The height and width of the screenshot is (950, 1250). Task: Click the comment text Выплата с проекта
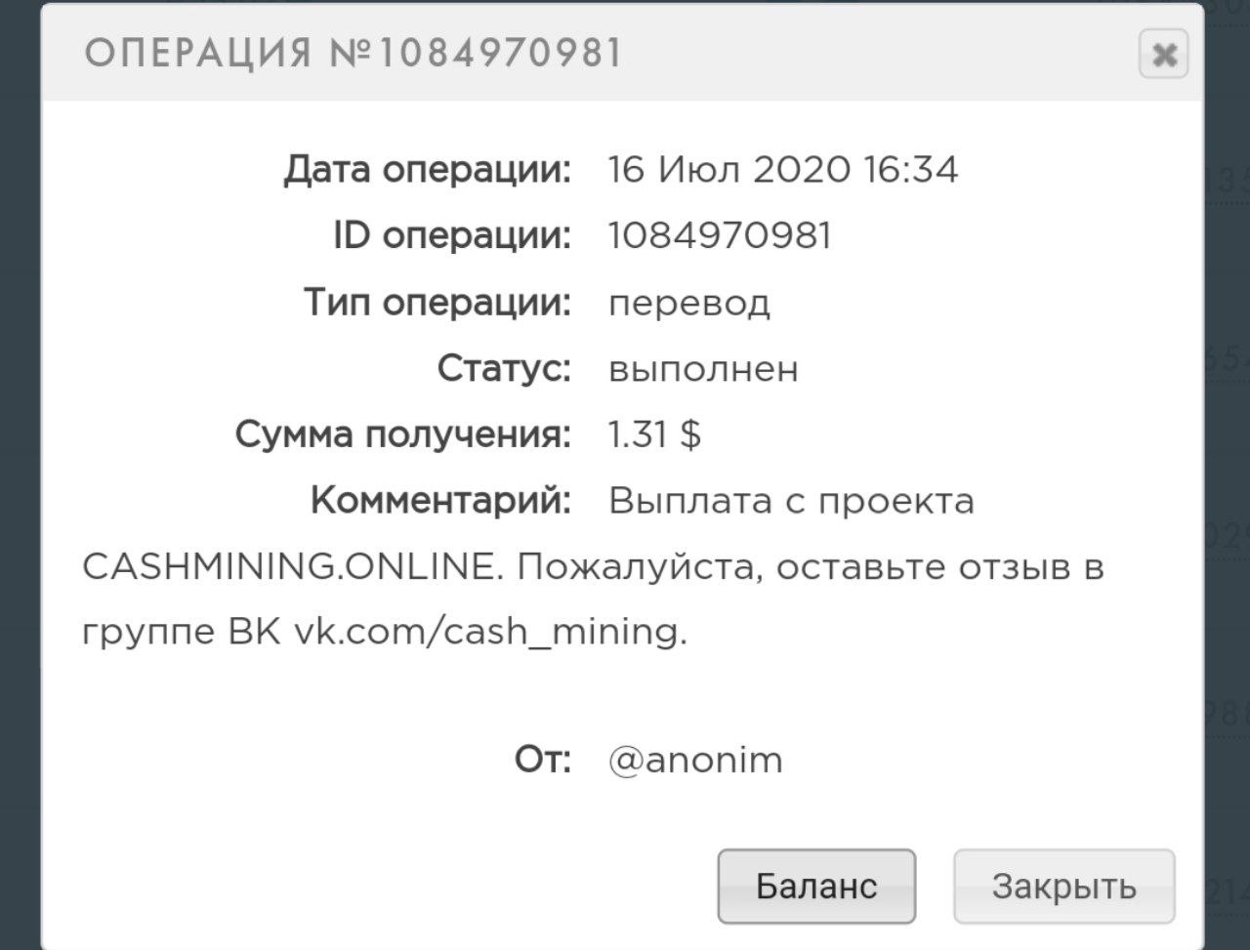[x=791, y=502]
